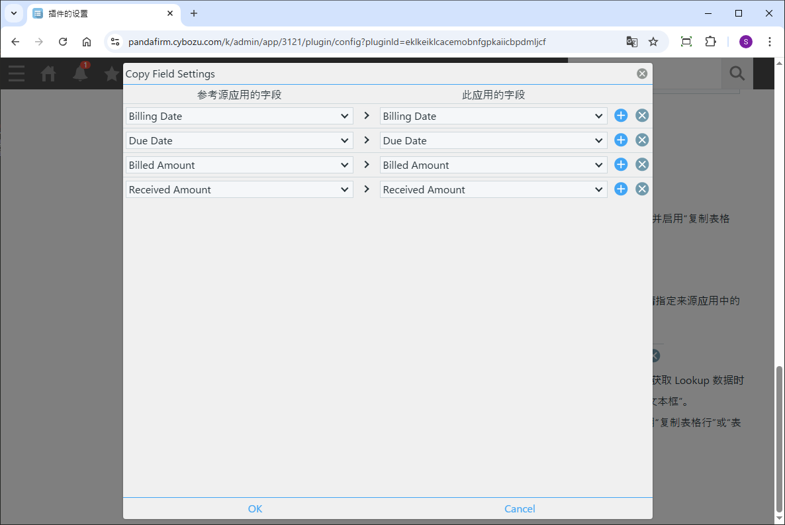The image size is (785, 525).
Task: Expand source dropdown showing Billed Amount
Action: (x=239, y=165)
